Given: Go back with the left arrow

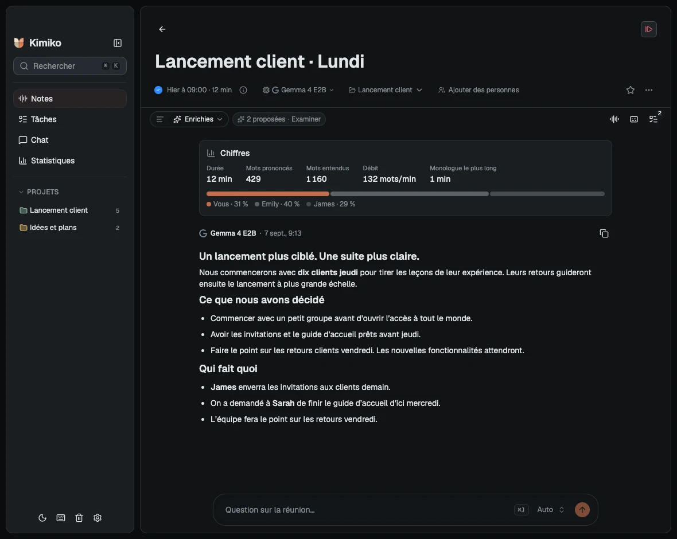Looking at the screenshot, I should [162, 29].
